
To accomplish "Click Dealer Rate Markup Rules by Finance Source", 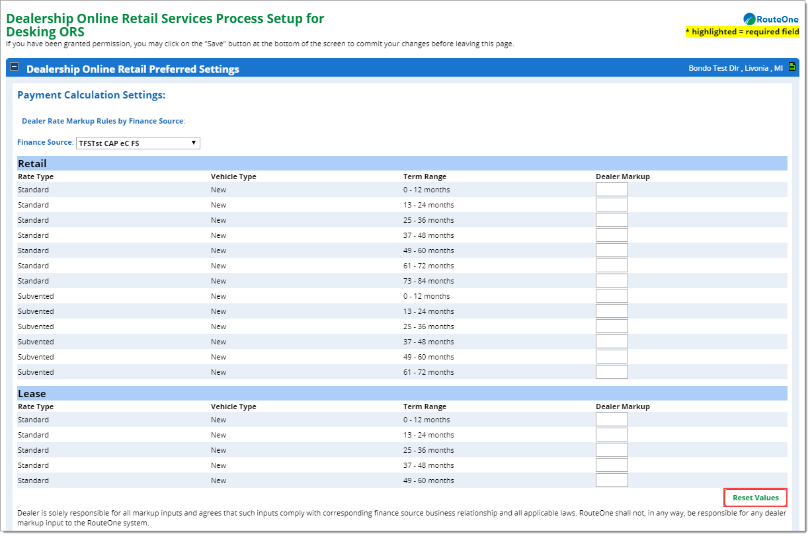I will point(104,121).
